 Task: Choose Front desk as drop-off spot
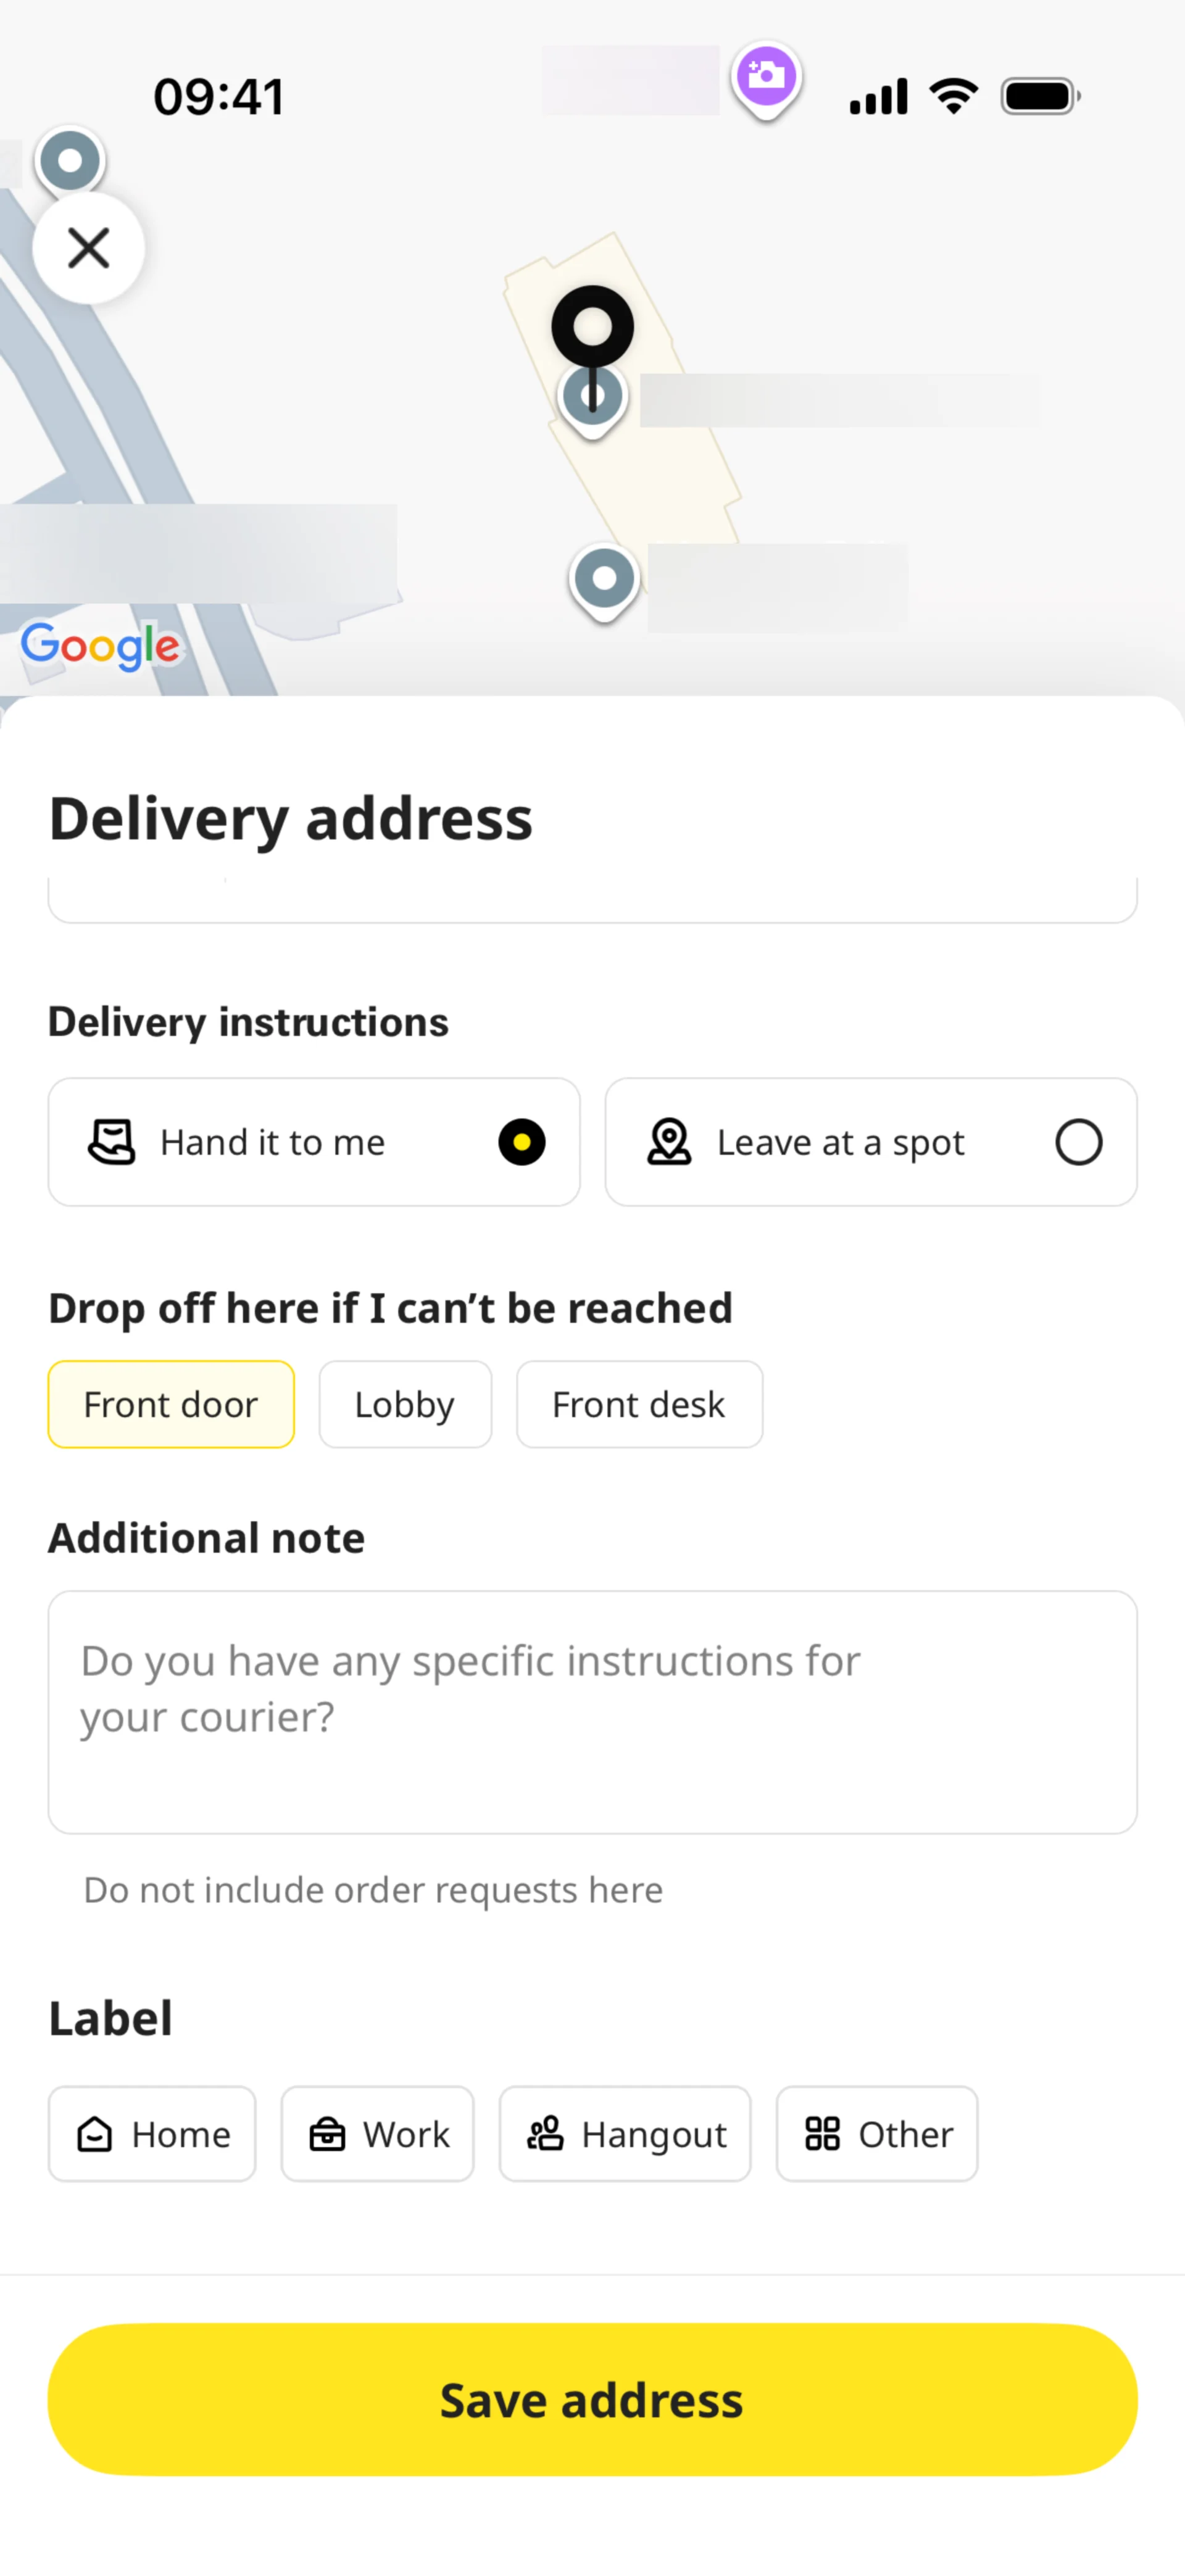click(639, 1404)
